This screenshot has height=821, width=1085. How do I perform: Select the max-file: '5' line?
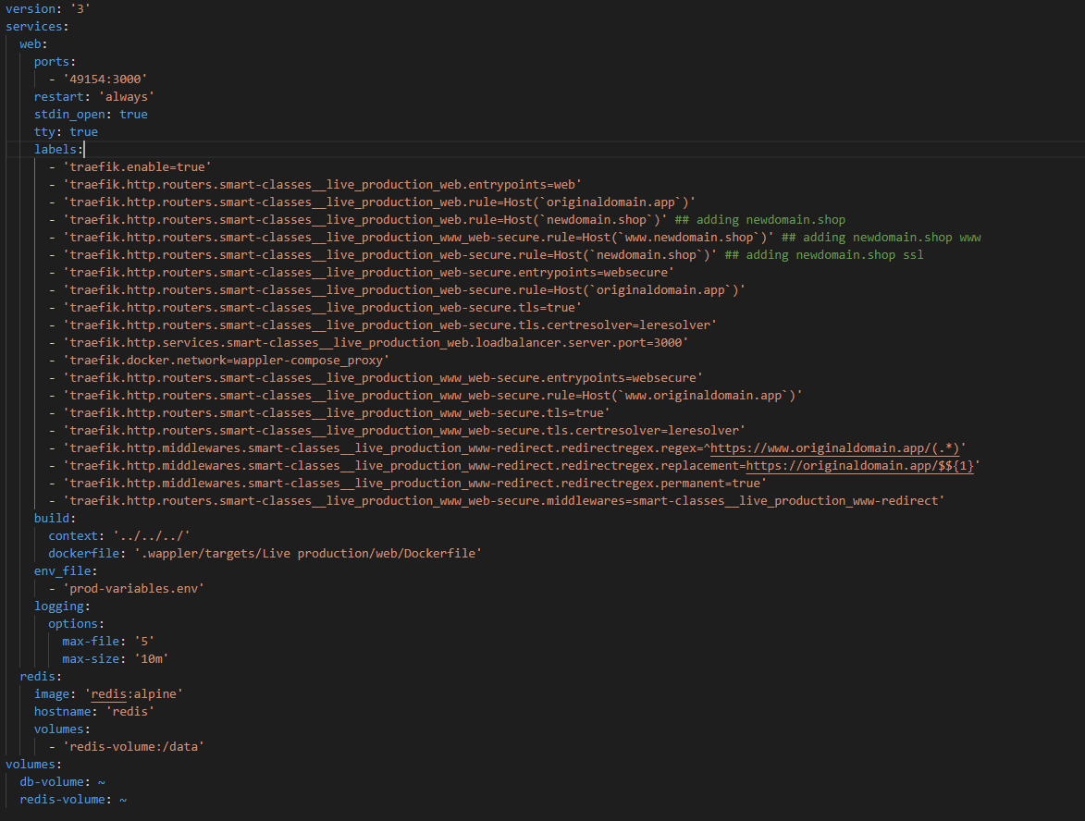point(108,641)
